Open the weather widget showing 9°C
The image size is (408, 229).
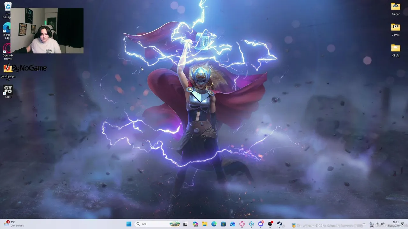tap(14, 224)
